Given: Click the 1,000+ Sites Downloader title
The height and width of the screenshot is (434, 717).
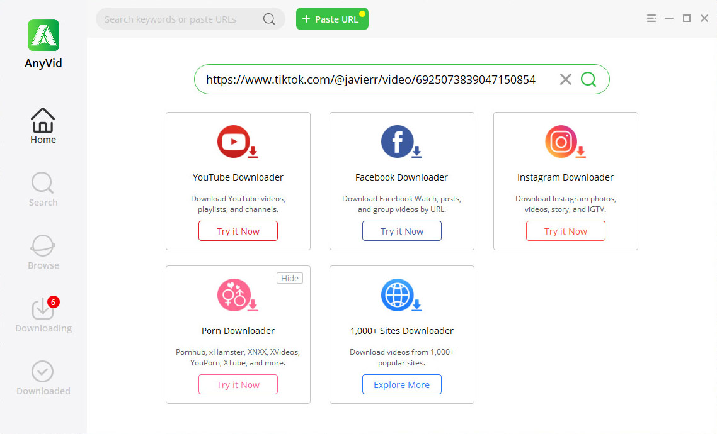Looking at the screenshot, I should point(402,330).
